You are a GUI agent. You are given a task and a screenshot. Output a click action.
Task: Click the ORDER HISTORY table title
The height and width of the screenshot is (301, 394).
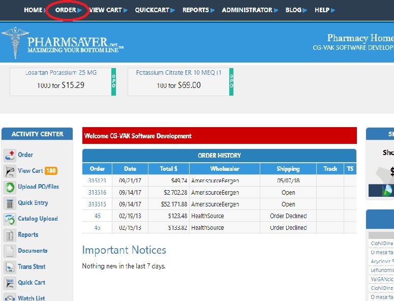pyautogui.click(x=219, y=156)
